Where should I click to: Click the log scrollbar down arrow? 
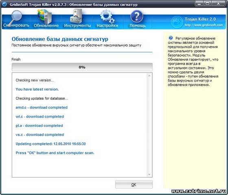click(149, 174)
